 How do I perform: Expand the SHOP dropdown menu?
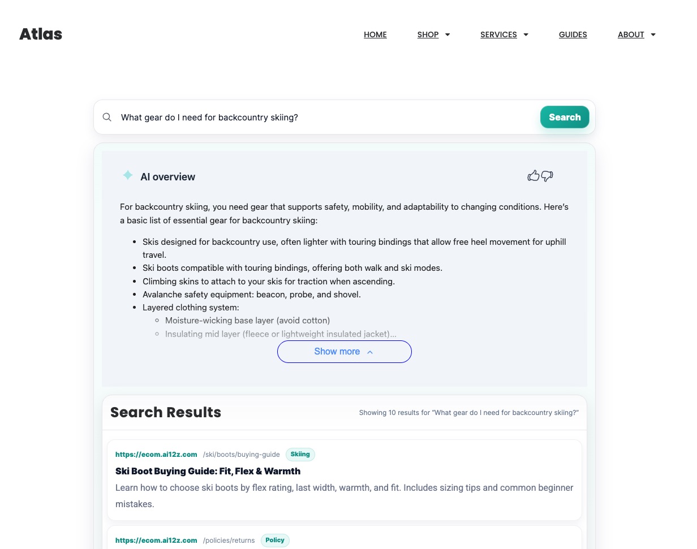(x=433, y=34)
